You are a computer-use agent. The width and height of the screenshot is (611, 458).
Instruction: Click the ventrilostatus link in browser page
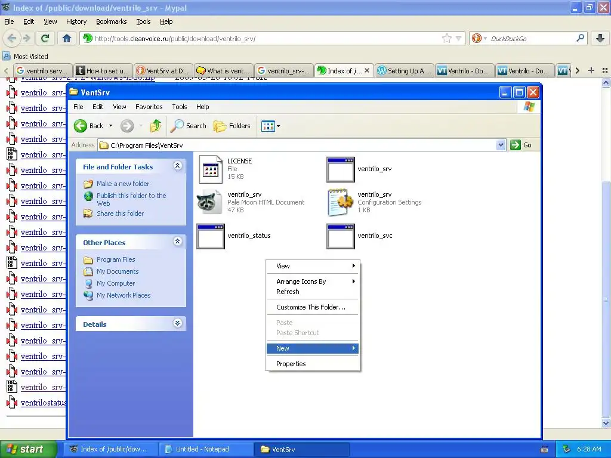43,403
